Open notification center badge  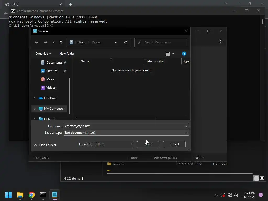coord(261,195)
